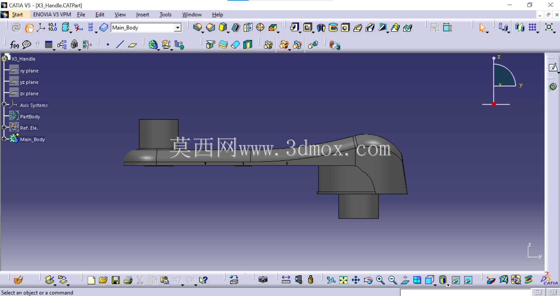560x296 pixels.
Task: Open the Edit menu
Action: 100,15
